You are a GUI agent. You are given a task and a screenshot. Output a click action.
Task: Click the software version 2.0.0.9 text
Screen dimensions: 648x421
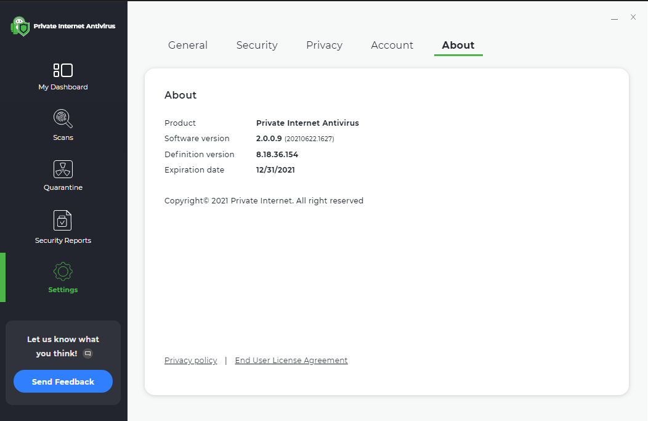pyautogui.click(x=269, y=139)
